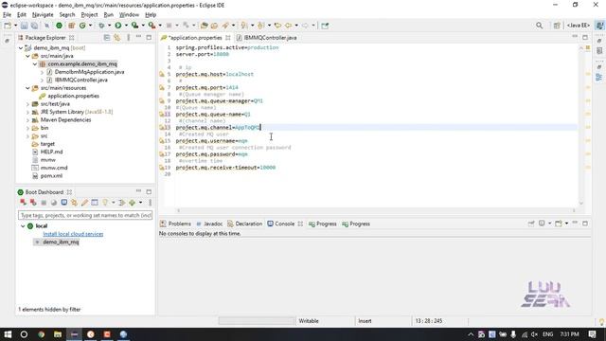Click Boot Dashboard light bulb icon
This screenshot has width=606, height=341.
105,202
